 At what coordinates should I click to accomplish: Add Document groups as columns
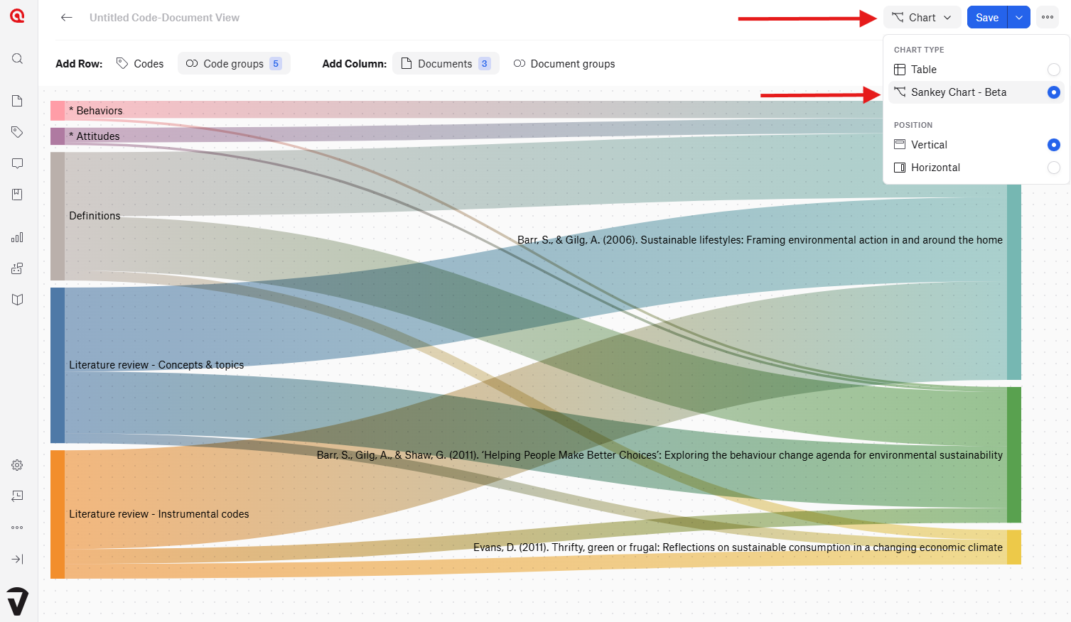click(564, 63)
